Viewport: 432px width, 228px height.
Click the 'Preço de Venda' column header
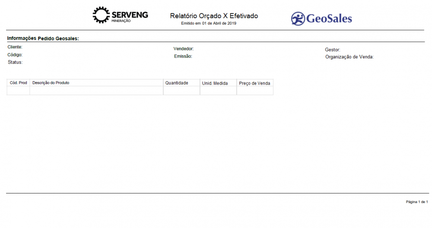tap(254, 83)
